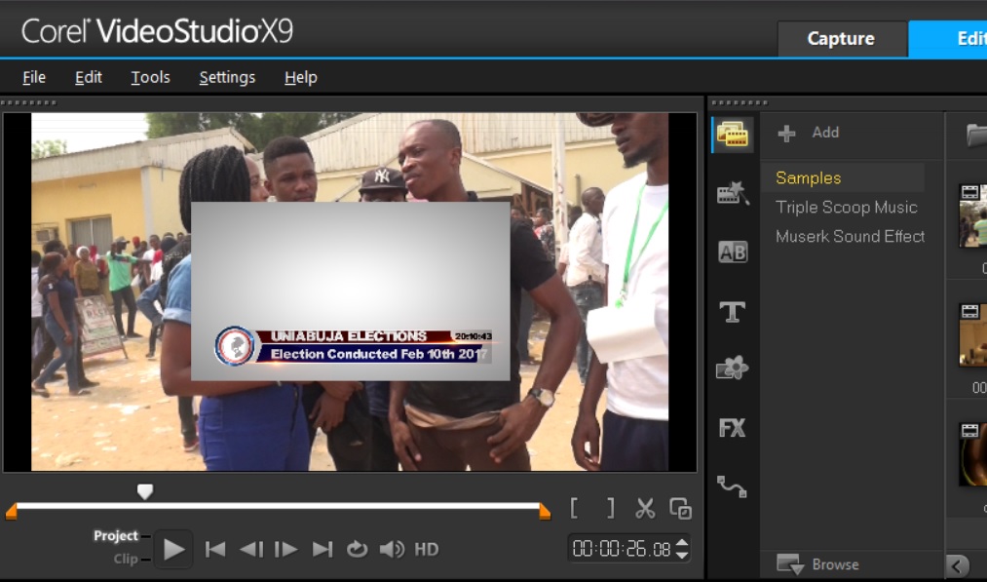Split clip with the scissors icon
The width and height of the screenshot is (987, 582).
645,508
